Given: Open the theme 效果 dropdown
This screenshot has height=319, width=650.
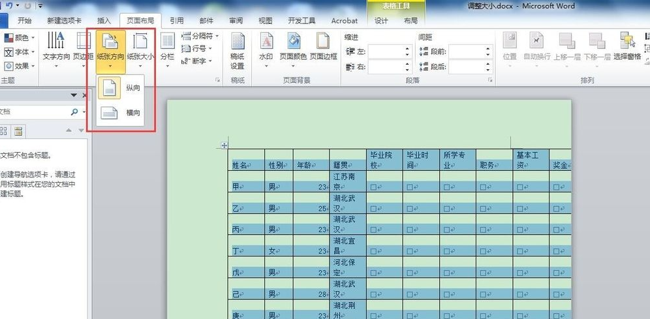Looking at the screenshot, I should 20,66.
